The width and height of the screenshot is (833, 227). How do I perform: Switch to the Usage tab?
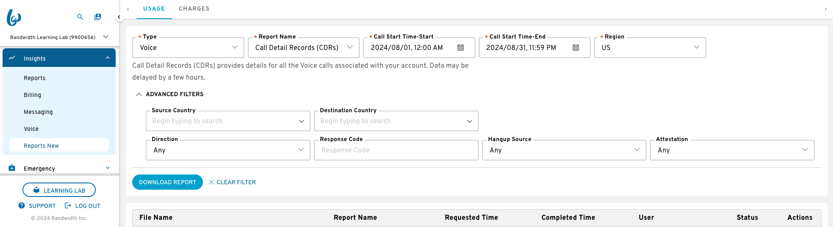(154, 9)
